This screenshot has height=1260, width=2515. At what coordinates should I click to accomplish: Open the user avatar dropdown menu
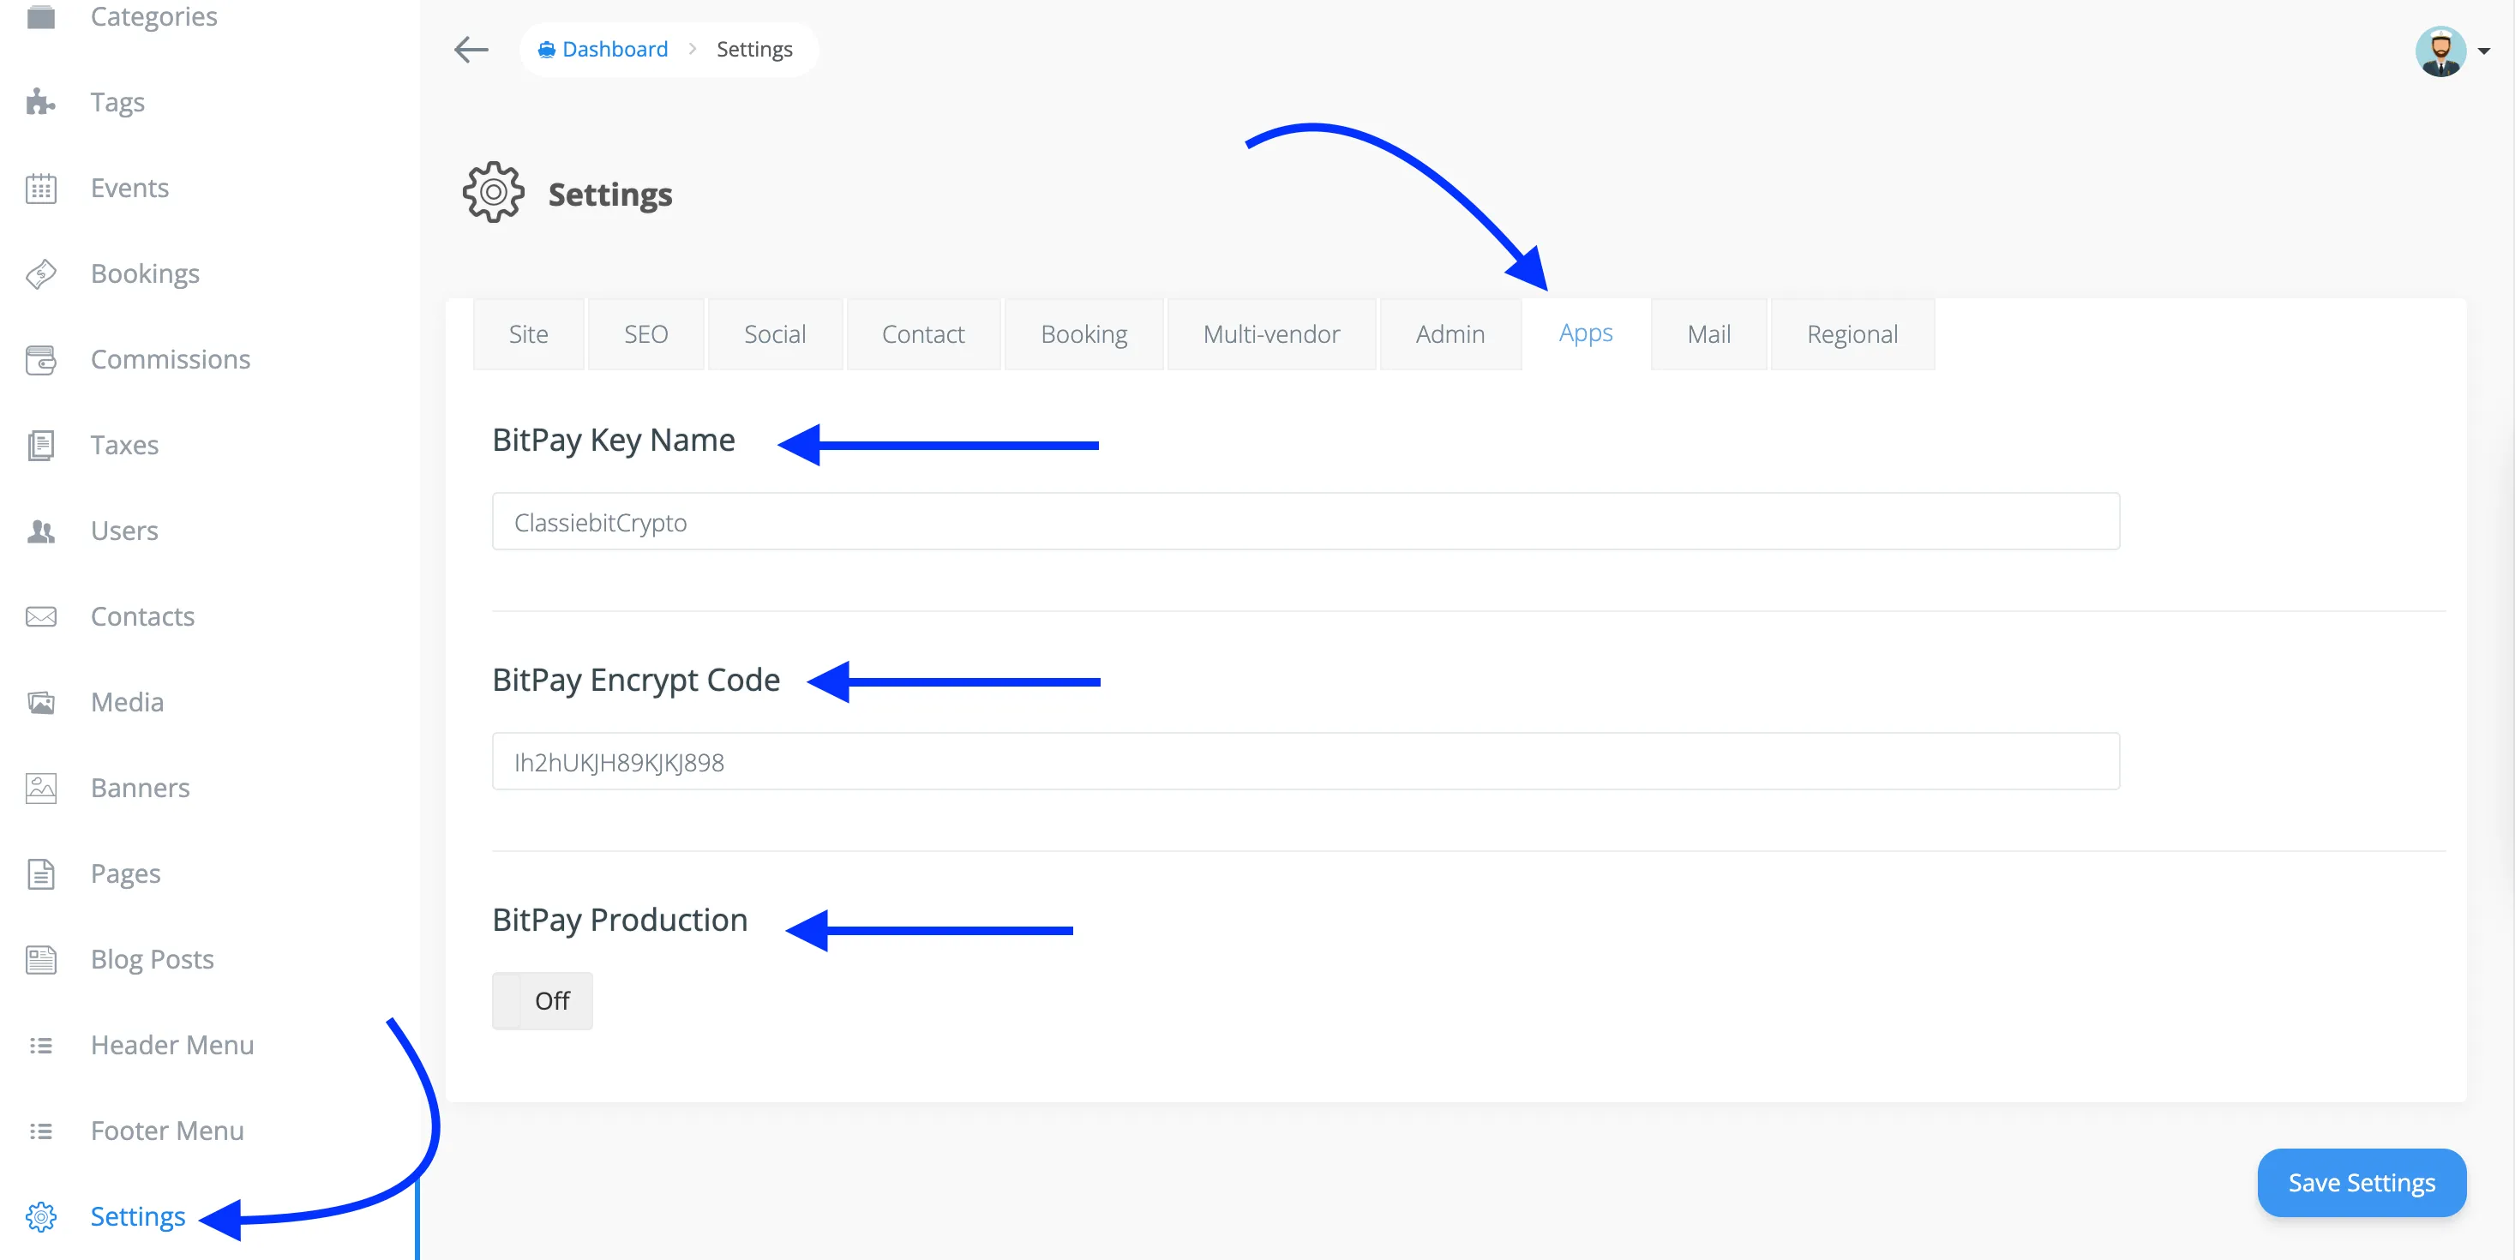tap(2444, 50)
